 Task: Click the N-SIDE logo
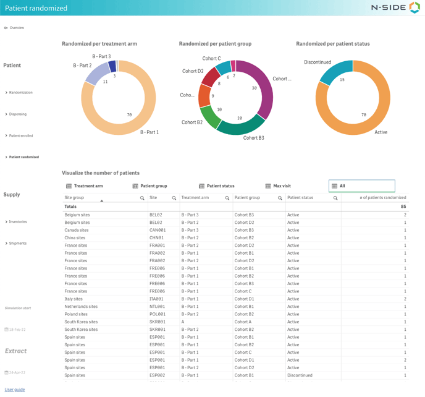(395, 7)
